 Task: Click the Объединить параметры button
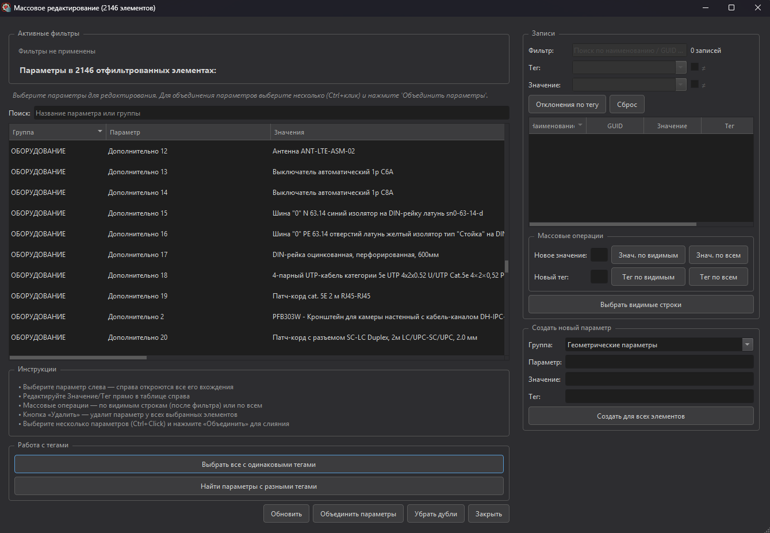click(358, 514)
